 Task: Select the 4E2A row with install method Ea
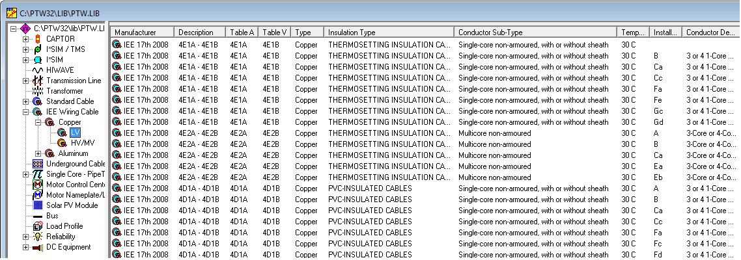[425, 166]
